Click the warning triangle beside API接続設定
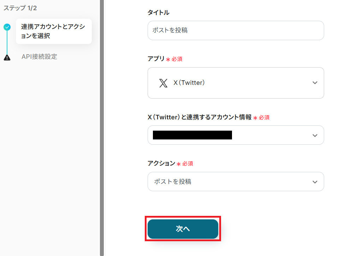Screen dimensions: 363x256 pyautogui.click(x=7, y=57)
